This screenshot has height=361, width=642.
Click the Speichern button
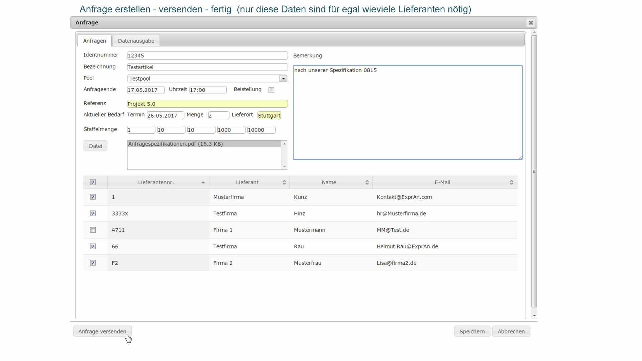(x=472, y=331)
